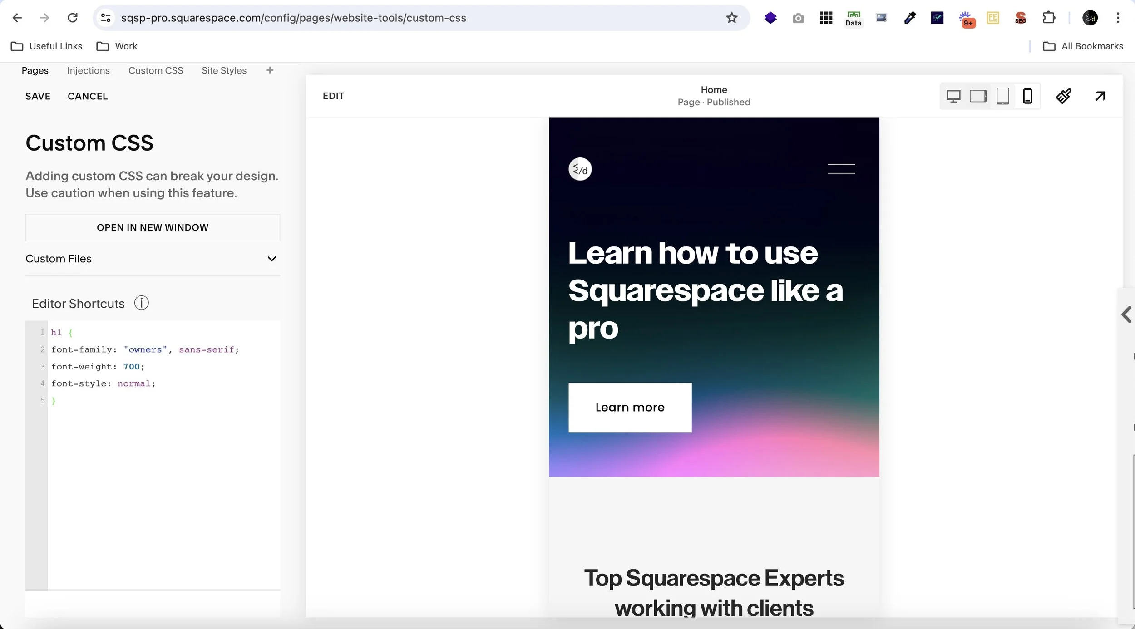Image resolution: width=1135 pixels, height=629 pixels.
Task: Click the SAVE button
Action: click(38, 96)
